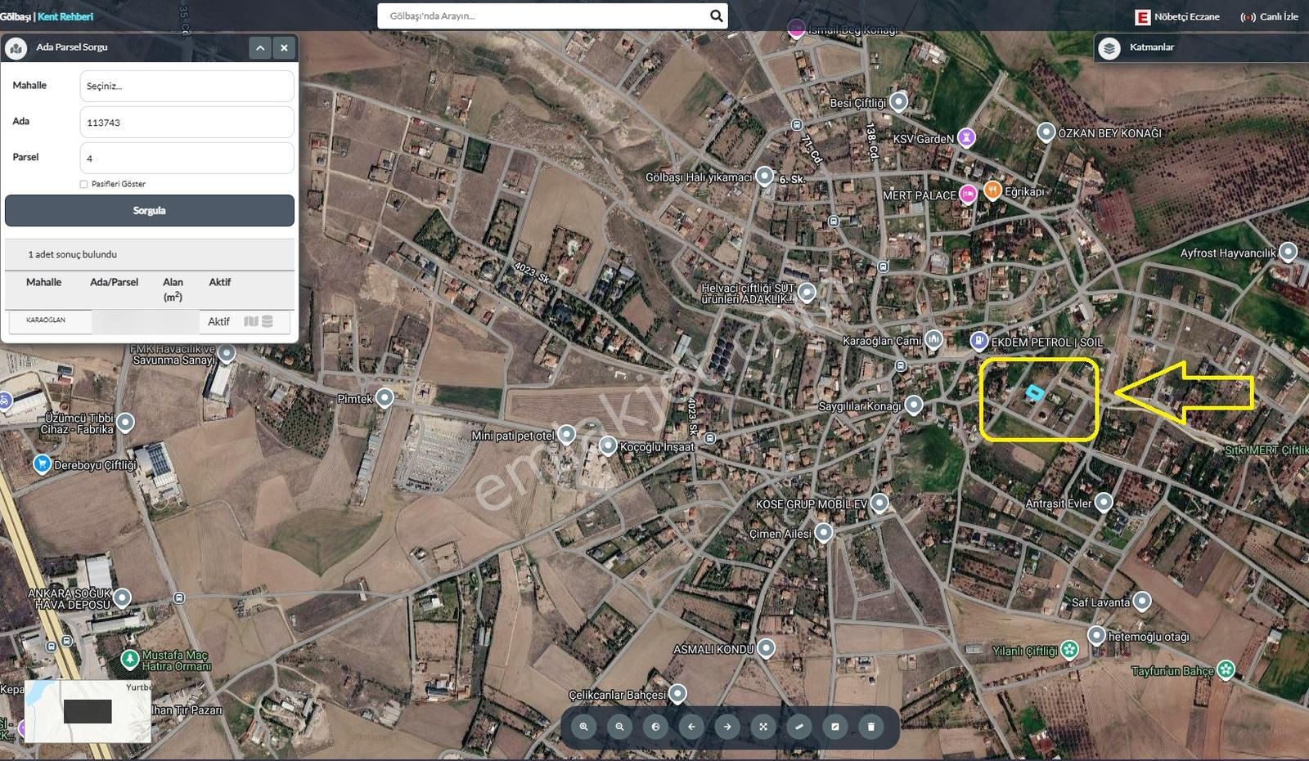Click the Üzümcü Tıbbi Cihaz map pin
This screenshot has height=761, width=1309.
125,422
